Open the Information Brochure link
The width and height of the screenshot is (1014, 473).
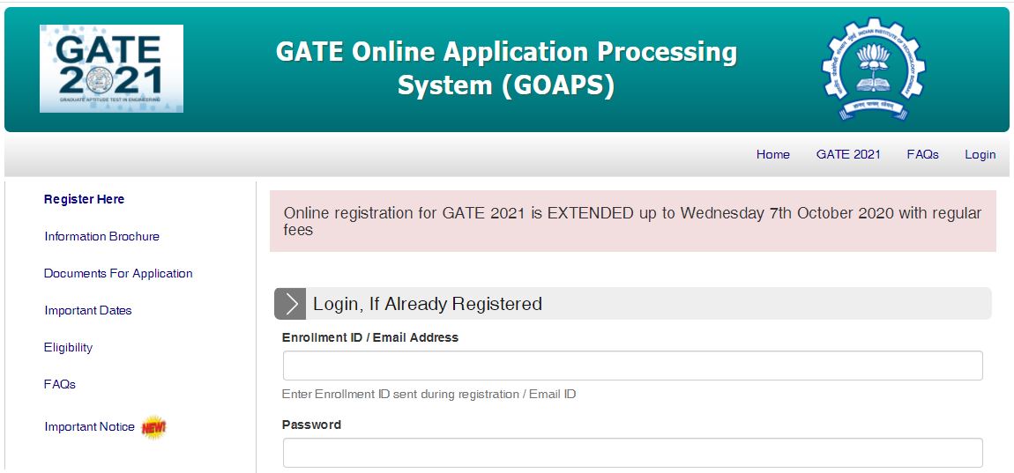coord(101,236)
